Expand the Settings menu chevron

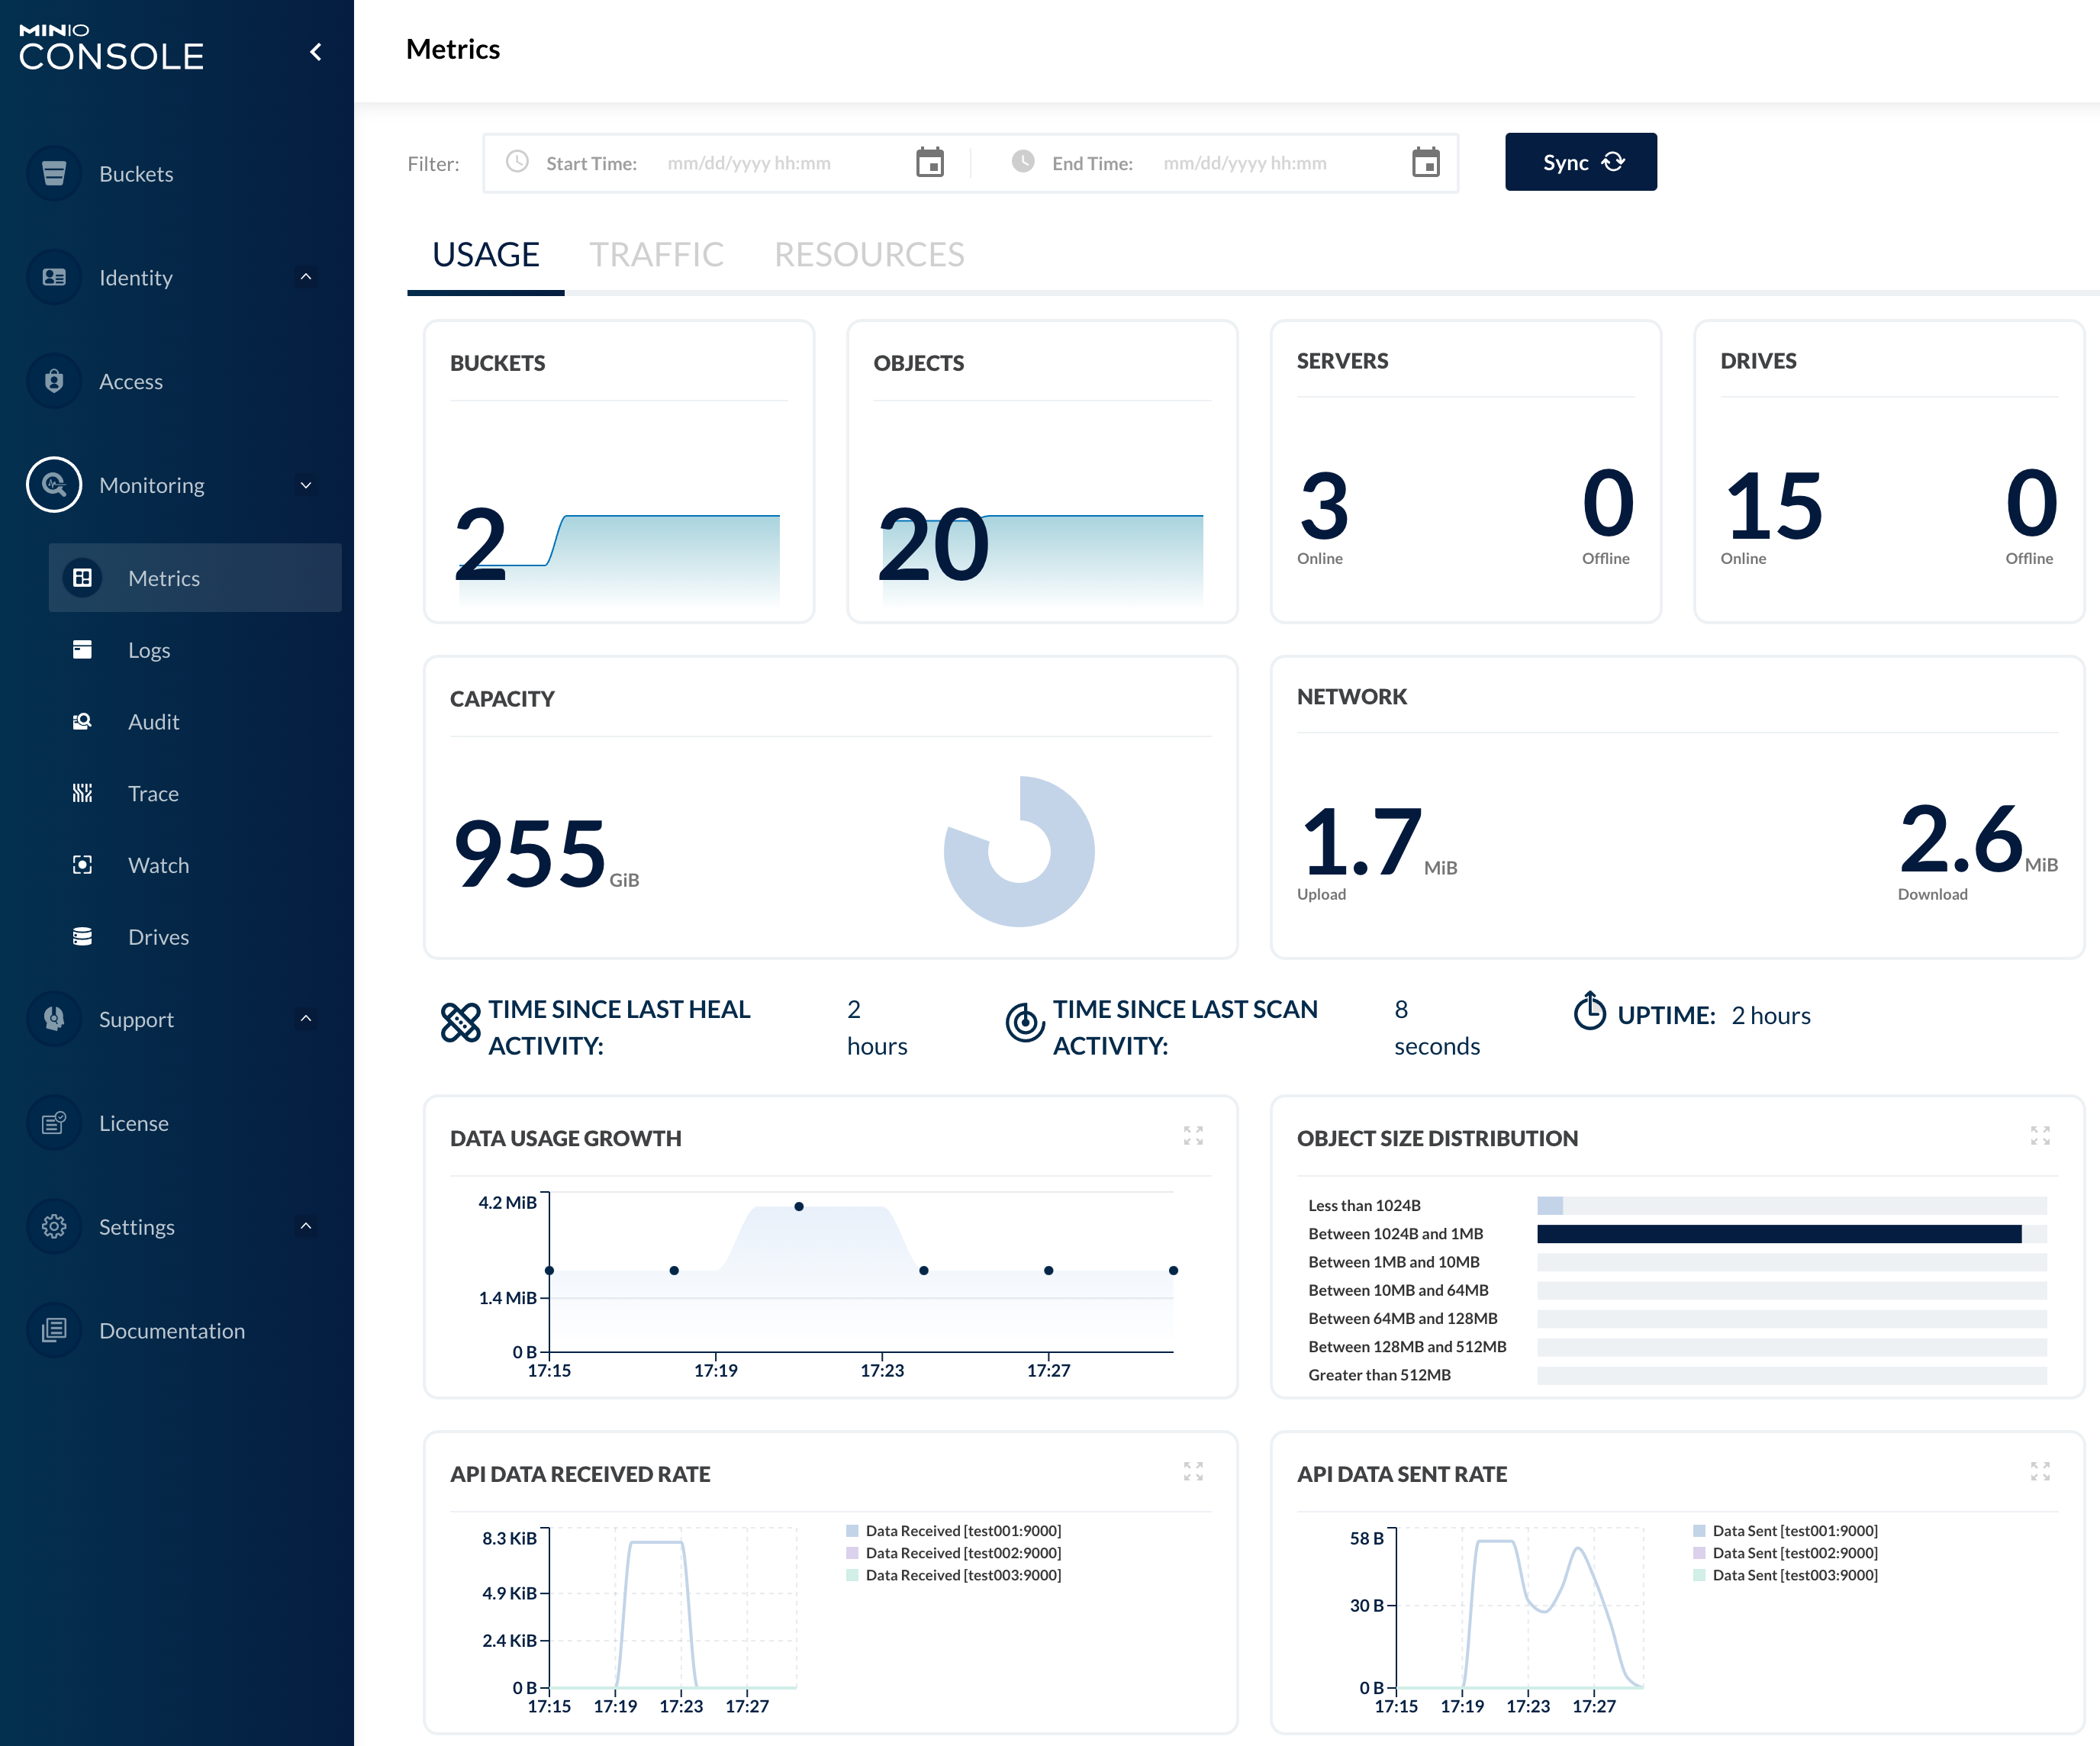[306, 1227]
